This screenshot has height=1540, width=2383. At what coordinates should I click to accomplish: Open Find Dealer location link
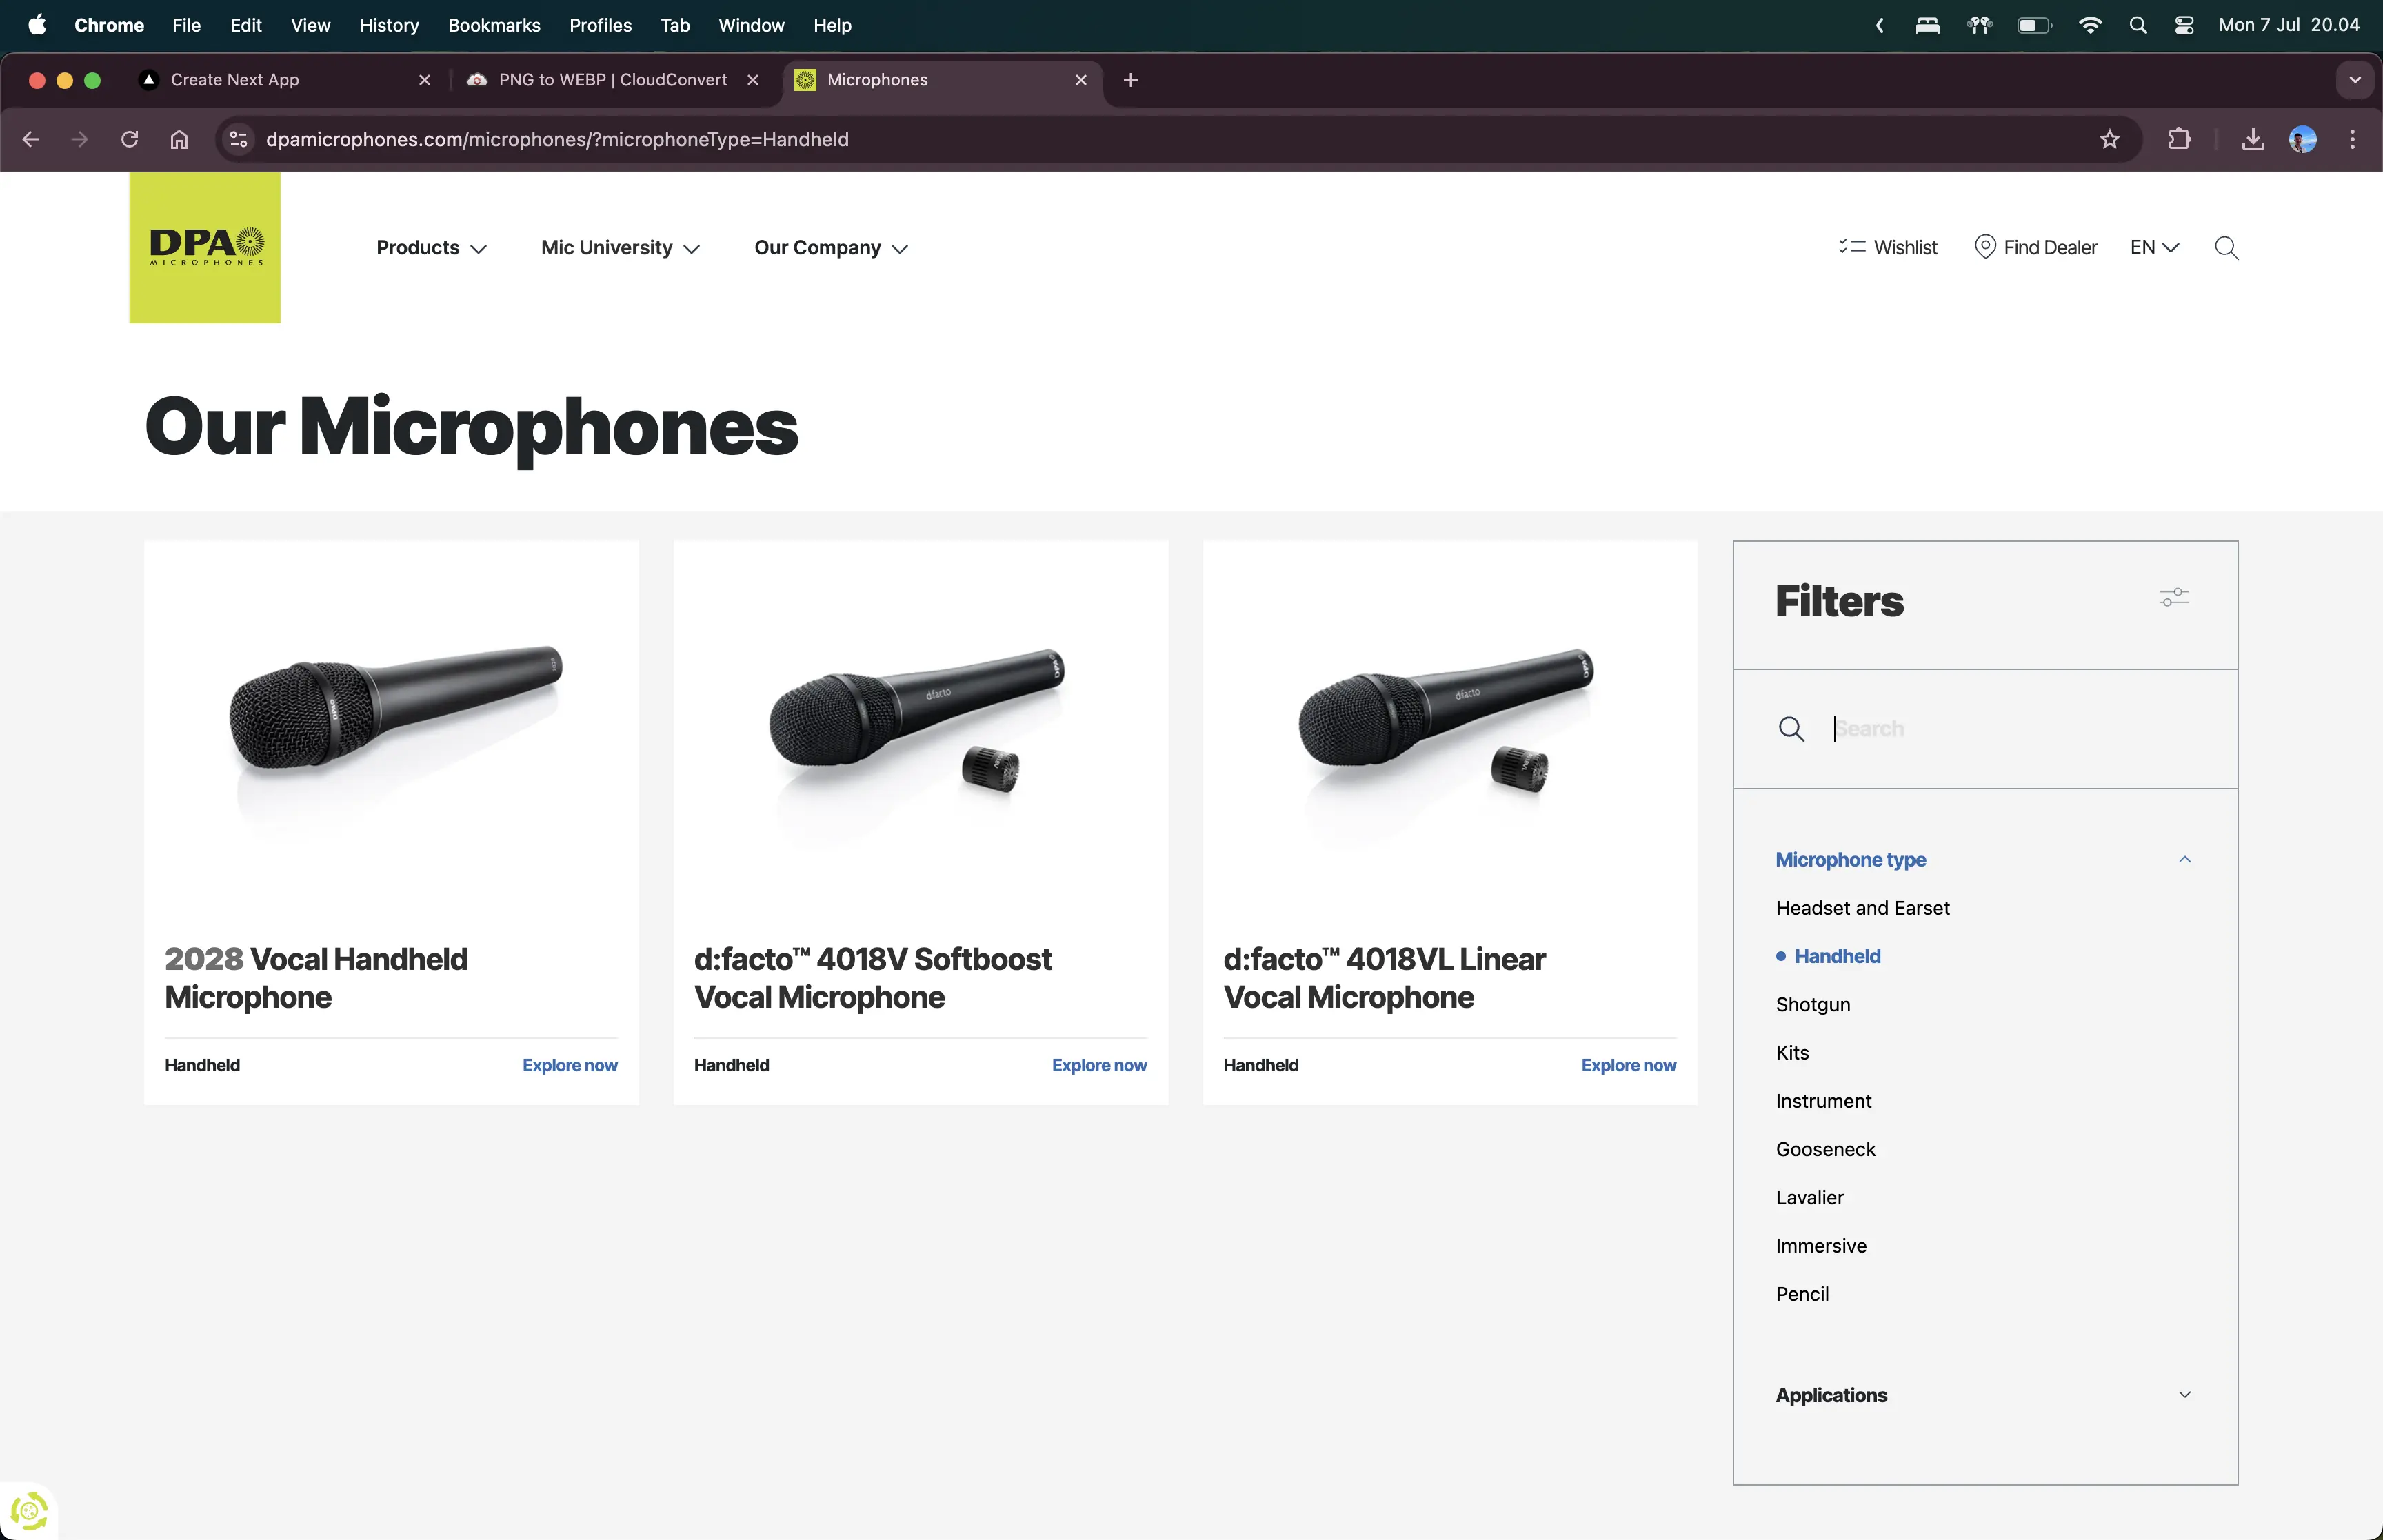point(2035,247)
